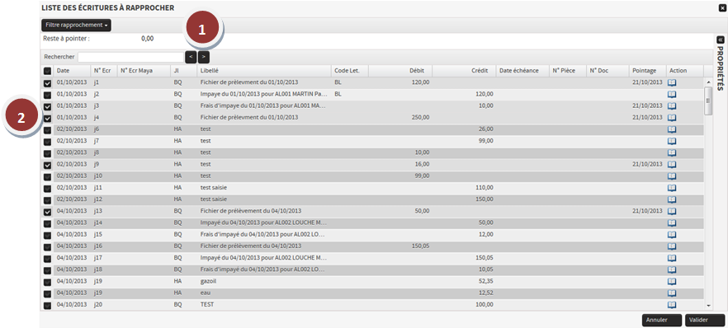The image size is (728, 328).
Task: Go to previous search result arrow
Action: tap(191, 57)
